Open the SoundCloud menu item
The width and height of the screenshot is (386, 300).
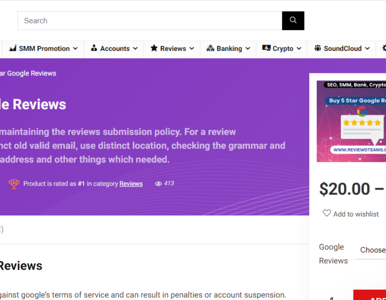pyautogui.click(x=342, y=49)
